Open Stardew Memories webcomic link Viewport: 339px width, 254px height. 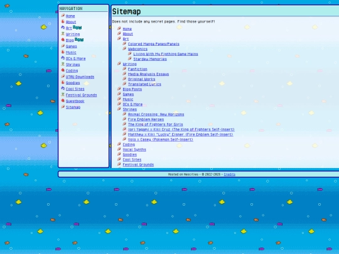(x=150, y=59)
